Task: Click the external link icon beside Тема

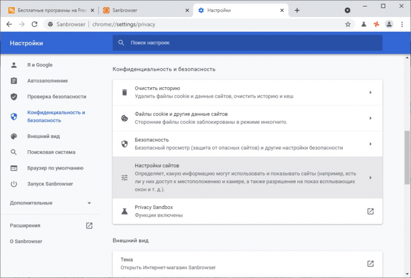Action: pos(370,263)
